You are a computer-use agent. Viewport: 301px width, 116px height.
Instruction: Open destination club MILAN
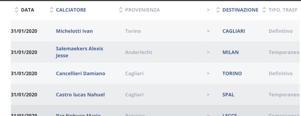[230, 52]
